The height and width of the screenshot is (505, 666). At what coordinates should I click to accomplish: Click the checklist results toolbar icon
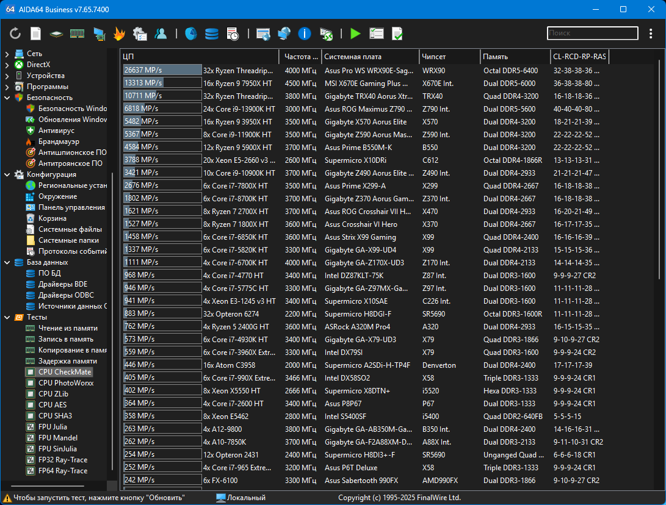pyautogui.click(x=376, y=34)
